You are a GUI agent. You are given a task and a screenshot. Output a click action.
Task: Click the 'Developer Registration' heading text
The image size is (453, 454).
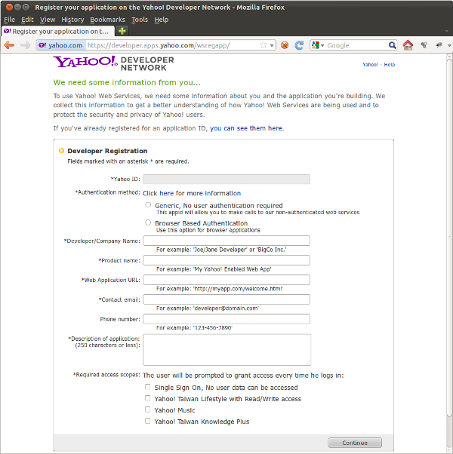107,151
